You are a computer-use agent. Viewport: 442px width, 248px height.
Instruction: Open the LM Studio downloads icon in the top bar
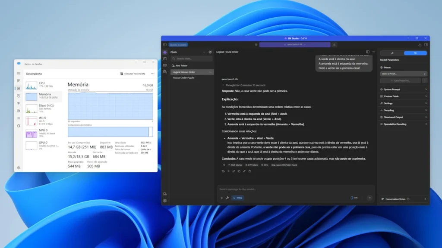click(x=420, y=45)
